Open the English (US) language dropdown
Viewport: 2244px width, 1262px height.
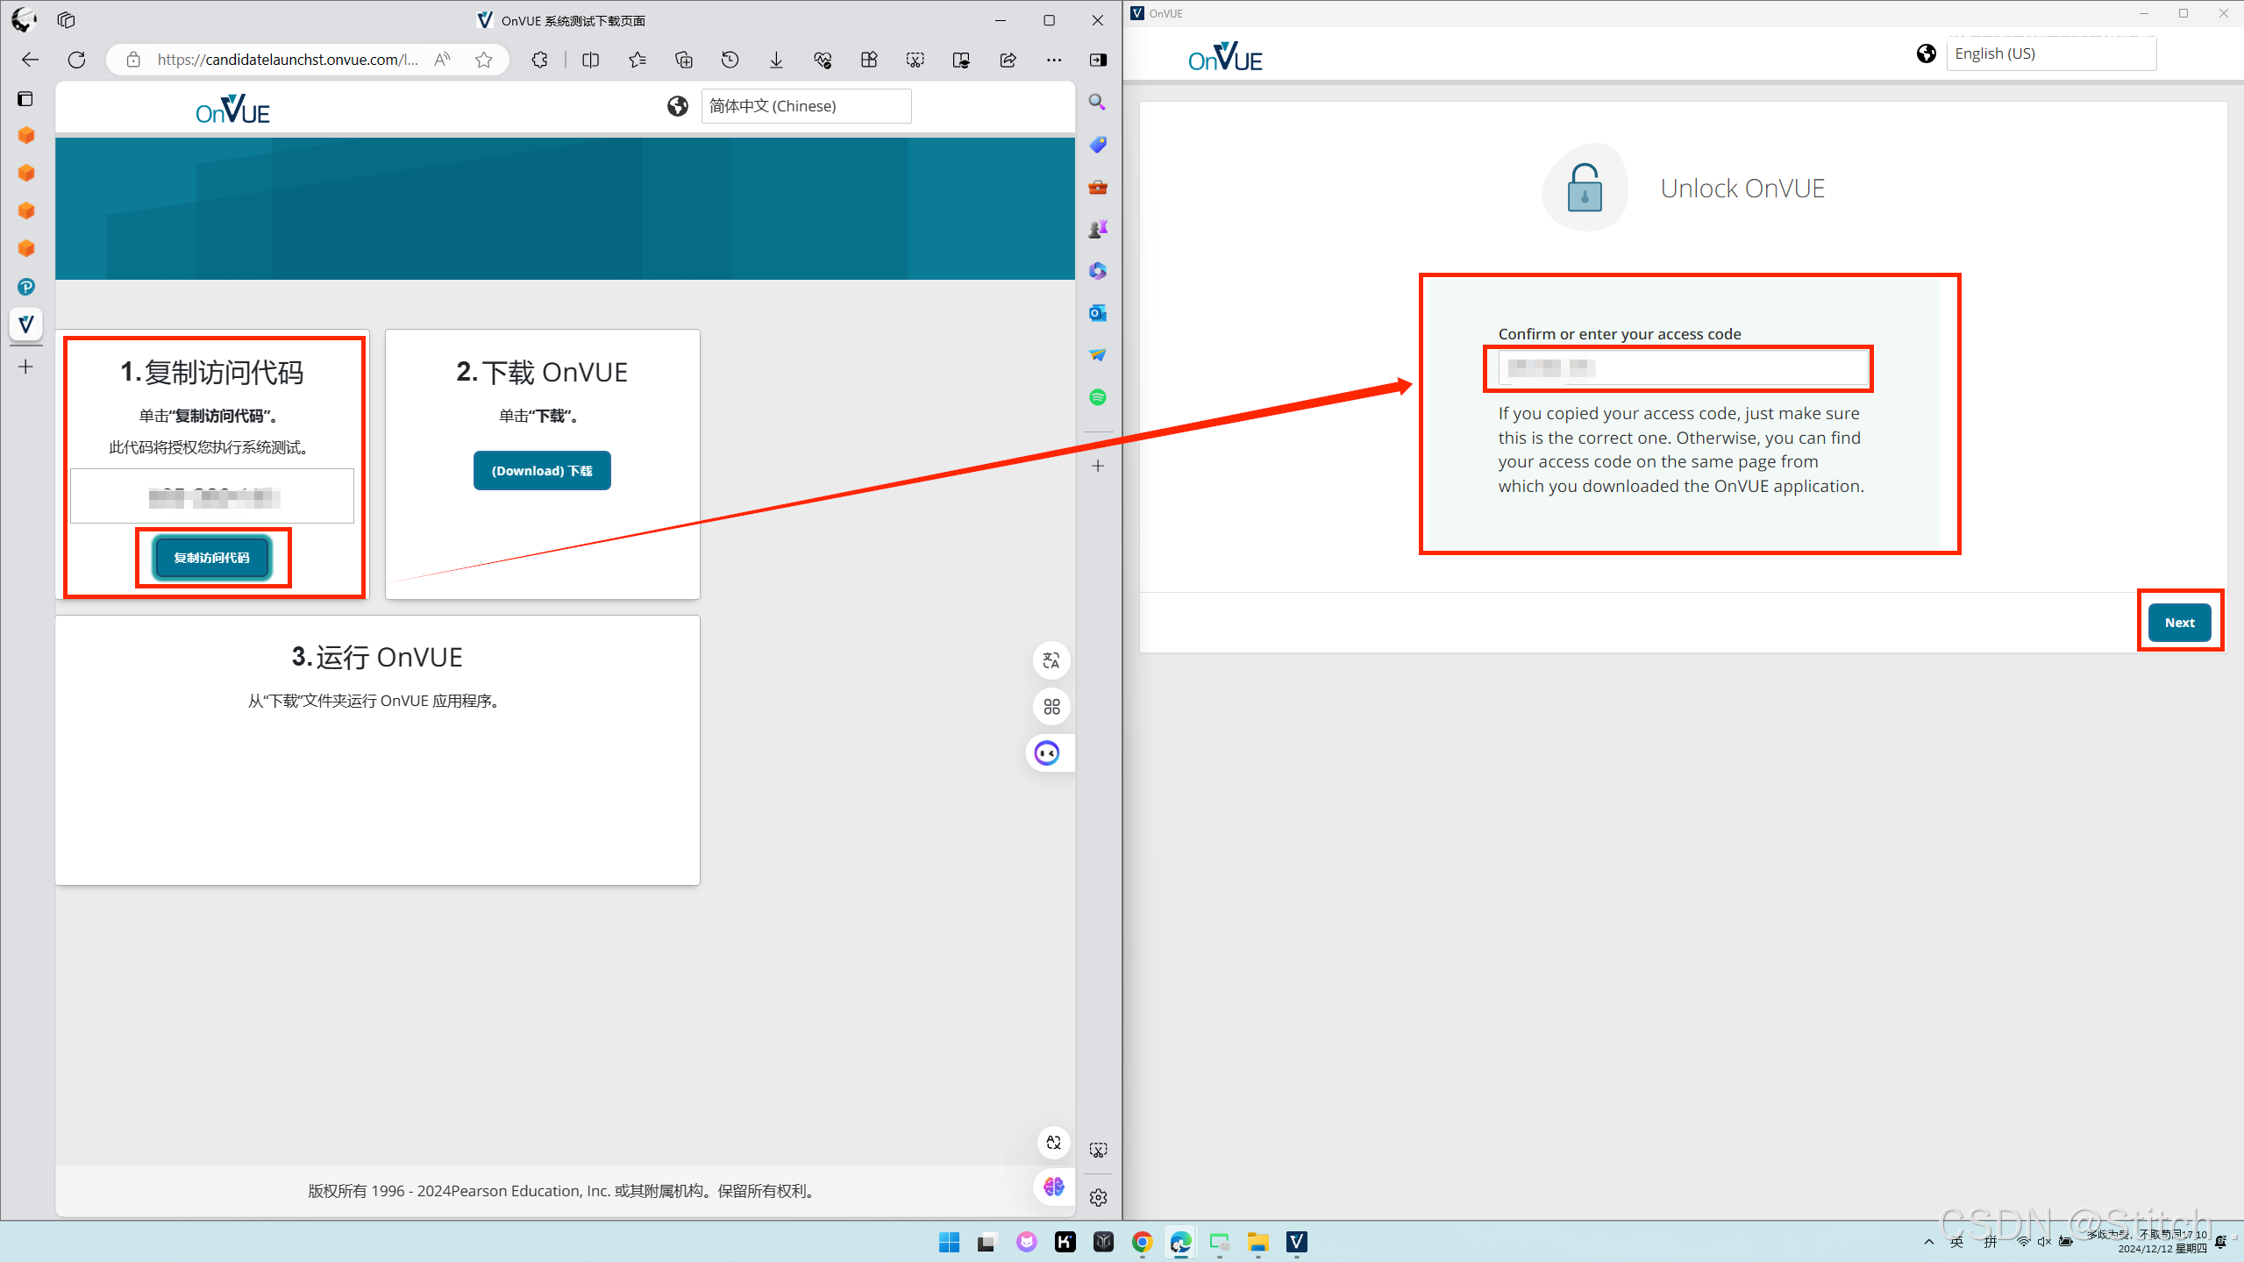[2050, 53]
